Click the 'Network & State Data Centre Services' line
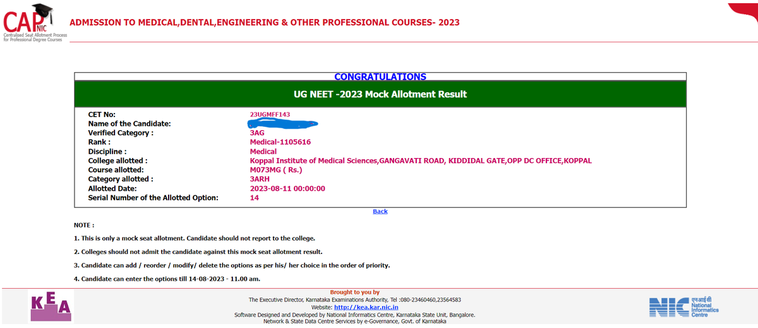Viewport: 758px width, 328px height. click(x=355, y=322)
